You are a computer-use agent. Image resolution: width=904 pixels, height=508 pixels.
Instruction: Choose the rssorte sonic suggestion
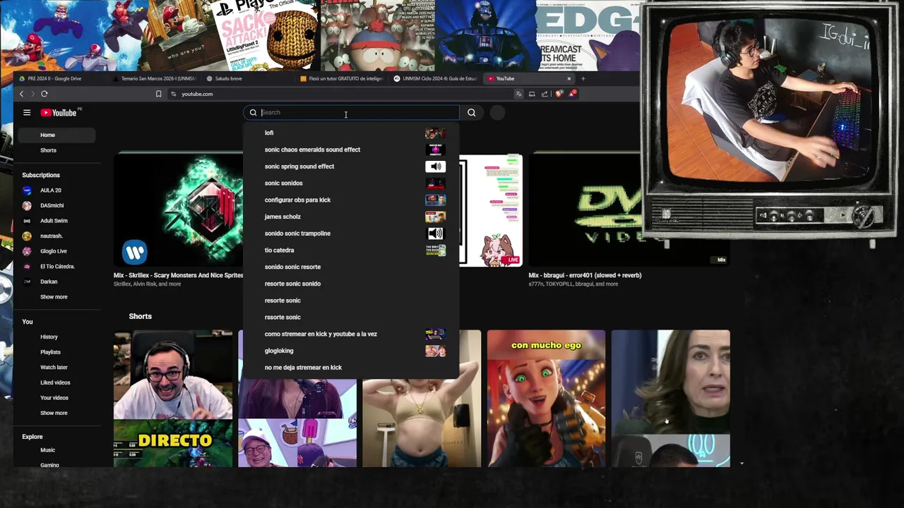[x=351, y=317]
